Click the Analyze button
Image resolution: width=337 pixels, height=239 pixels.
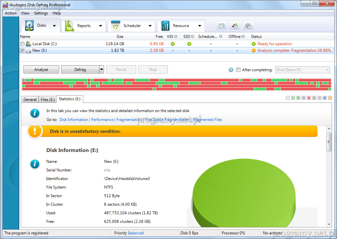click(41, 70)
